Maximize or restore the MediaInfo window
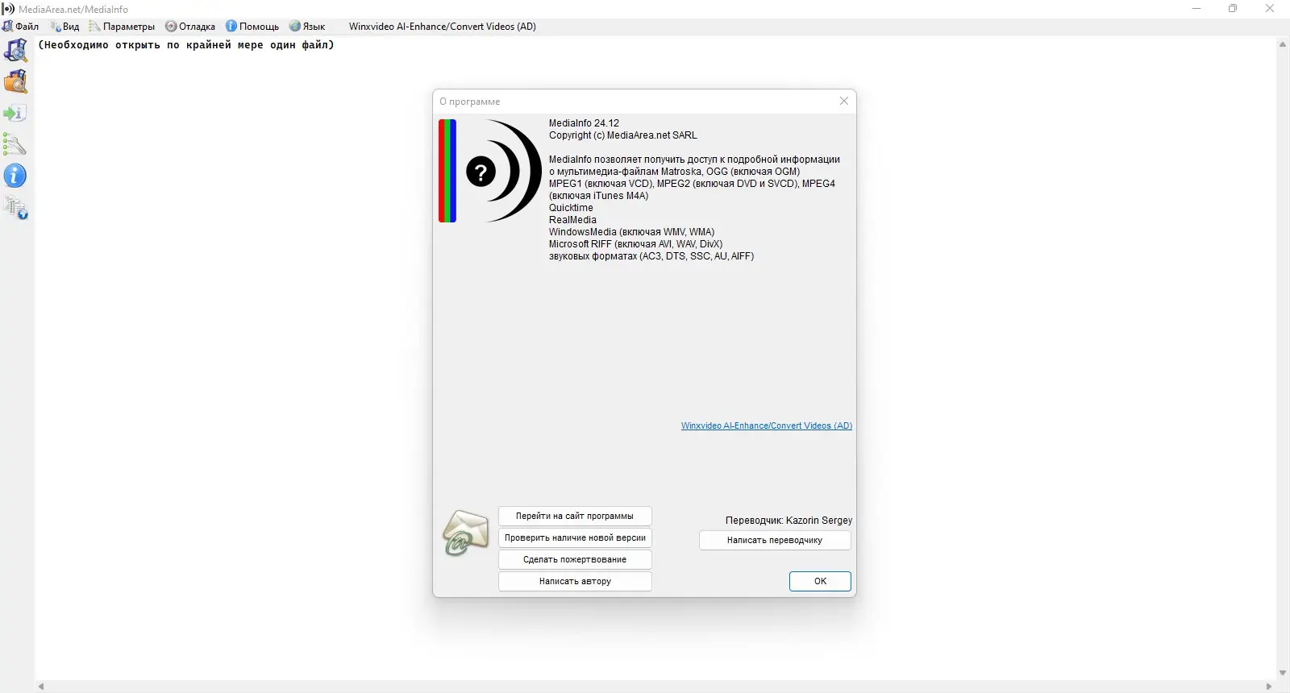The width and height of the screenshot is (1290, 693). pos(1233,9)
